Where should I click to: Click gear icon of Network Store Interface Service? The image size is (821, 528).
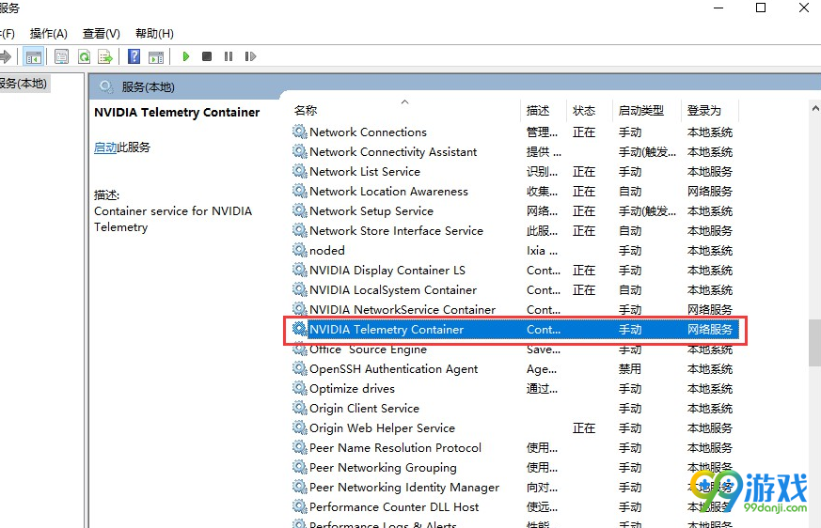pos(299,230)
